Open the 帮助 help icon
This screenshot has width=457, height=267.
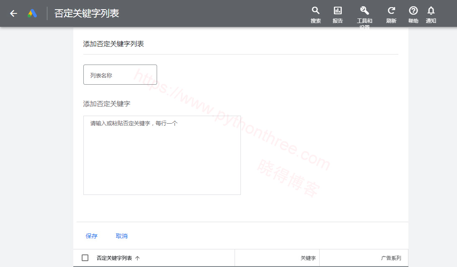point(413,15)
